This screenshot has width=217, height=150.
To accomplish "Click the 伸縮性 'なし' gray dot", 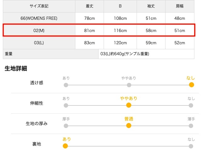I will (191, 105).
